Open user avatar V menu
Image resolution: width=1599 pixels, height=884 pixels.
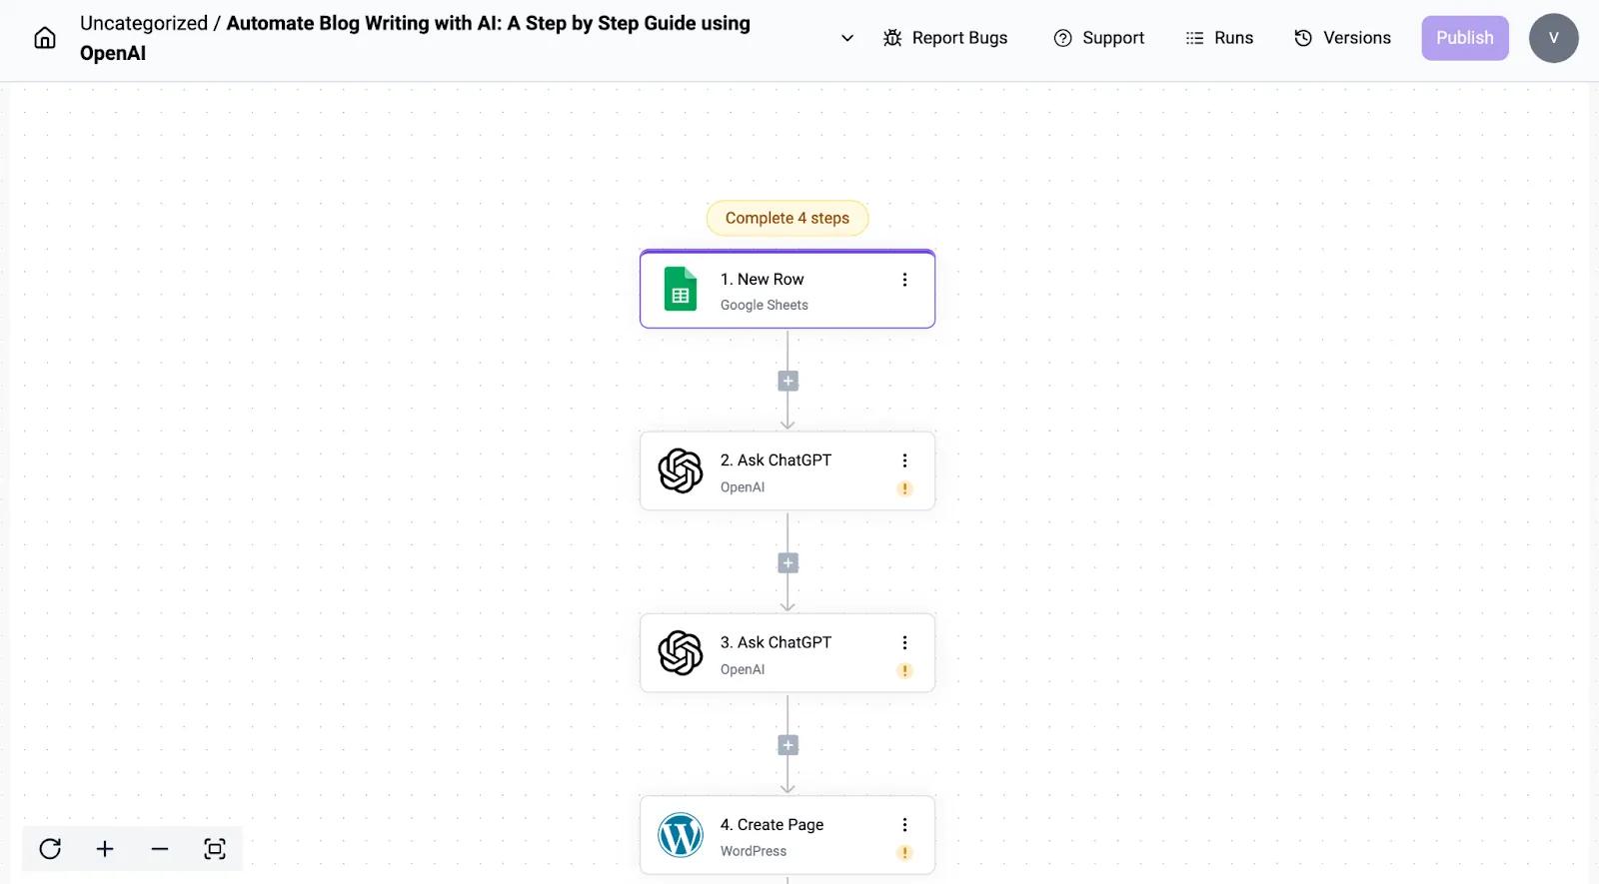pos(1554,38)
